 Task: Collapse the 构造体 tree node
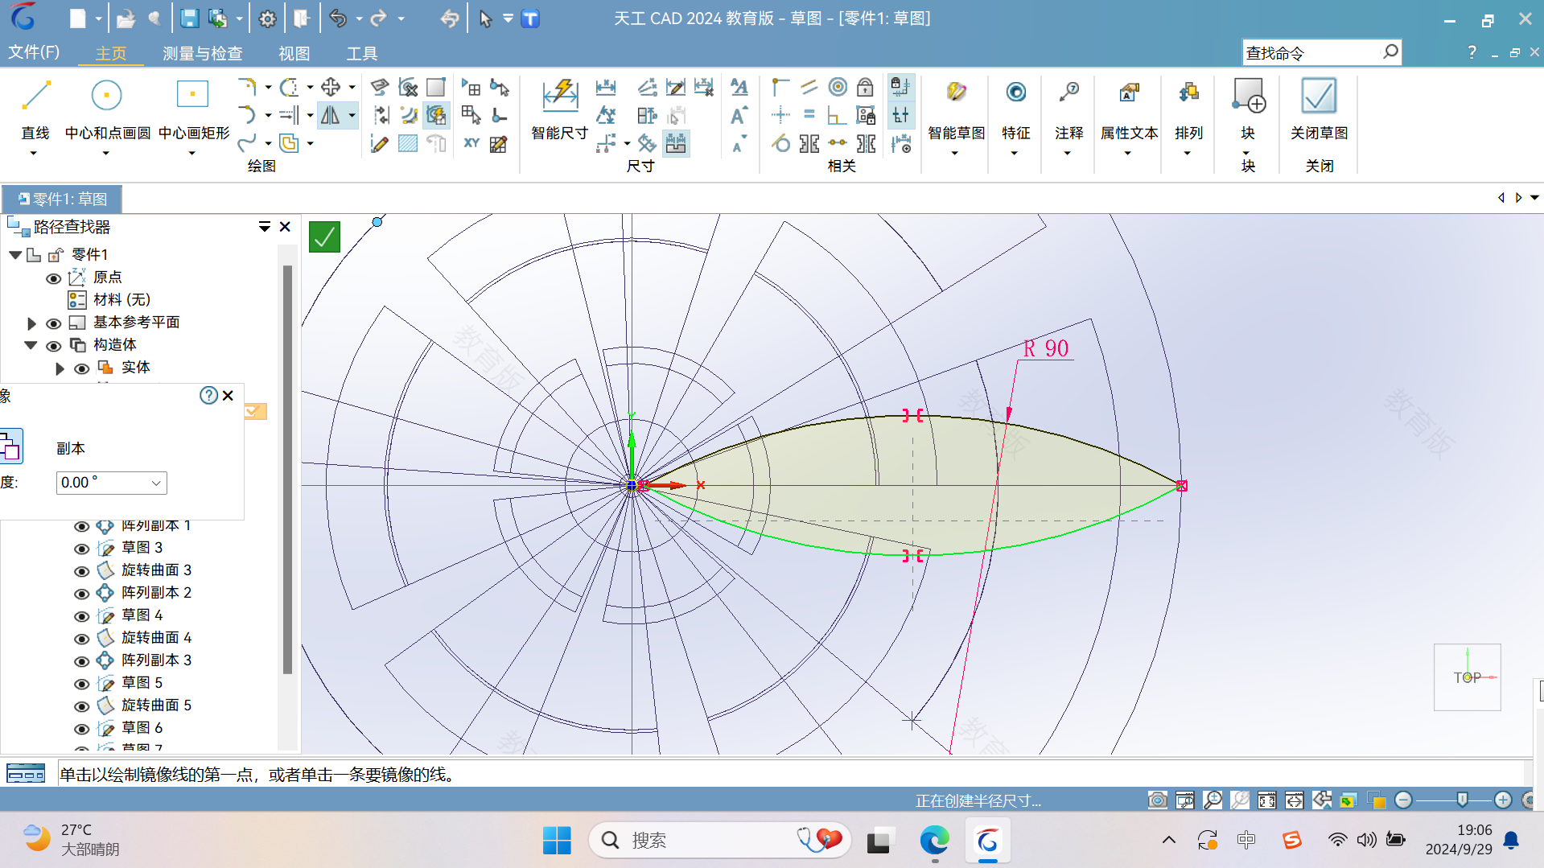click(x=31, y=345)
